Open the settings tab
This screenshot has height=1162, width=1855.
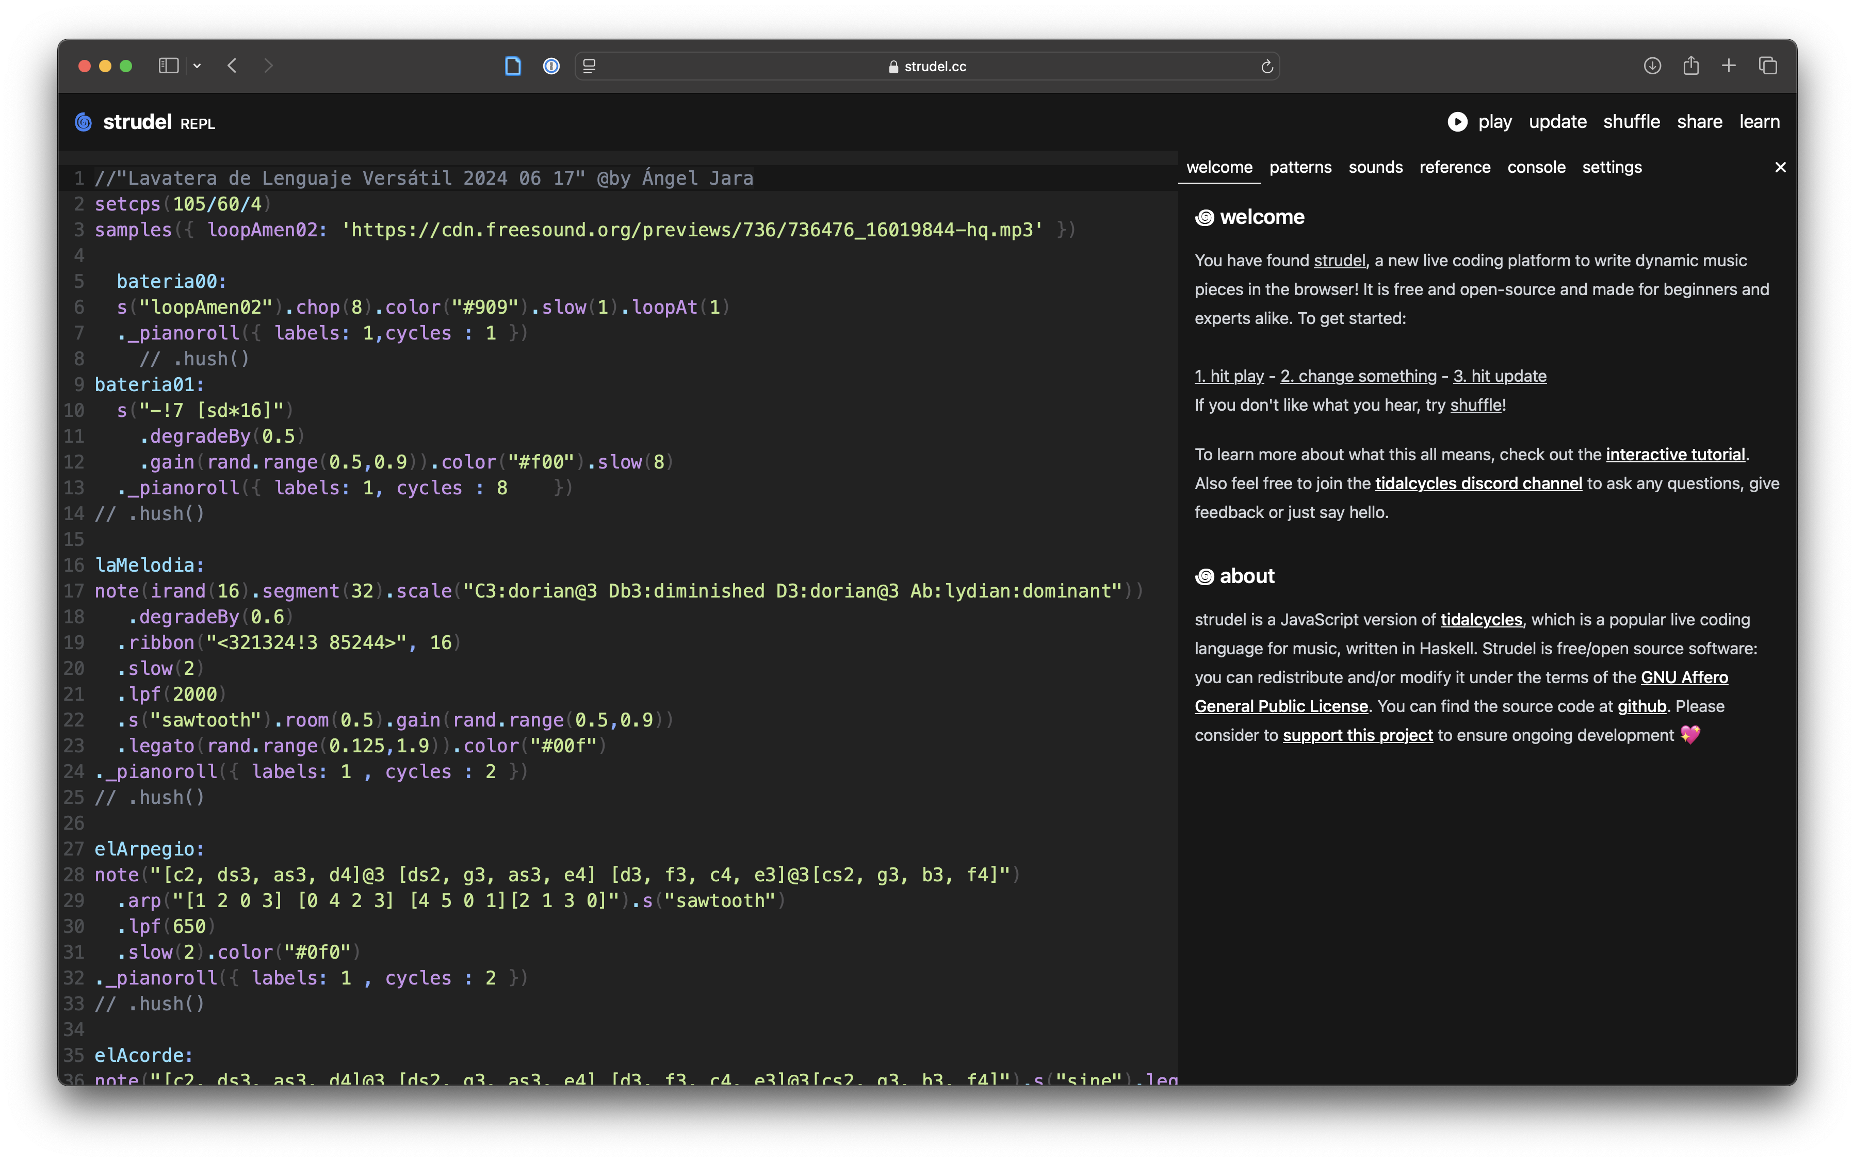[1612, 167]
